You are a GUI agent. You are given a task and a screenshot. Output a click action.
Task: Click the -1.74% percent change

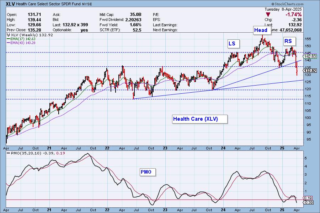pos(293,15)
